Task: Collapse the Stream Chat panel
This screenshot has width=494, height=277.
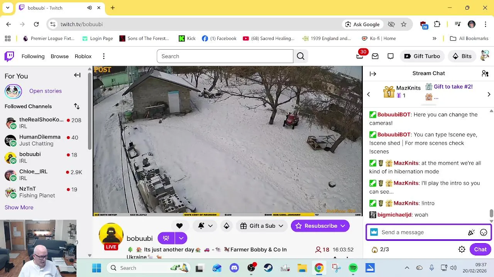Action: [373, 73]
